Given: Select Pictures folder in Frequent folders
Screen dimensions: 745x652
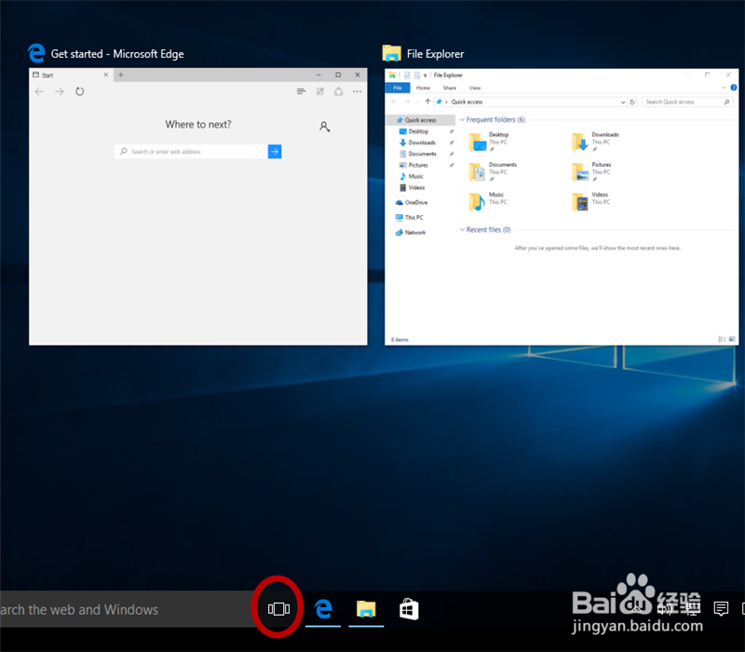Looking at the screenshot, I should (x=591, y=171).
